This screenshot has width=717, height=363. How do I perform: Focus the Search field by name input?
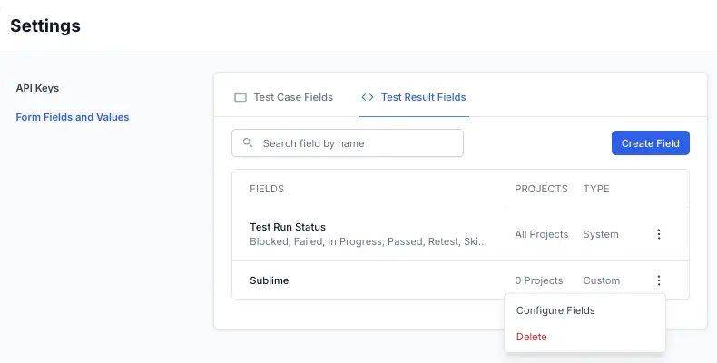tap(358, 143)
